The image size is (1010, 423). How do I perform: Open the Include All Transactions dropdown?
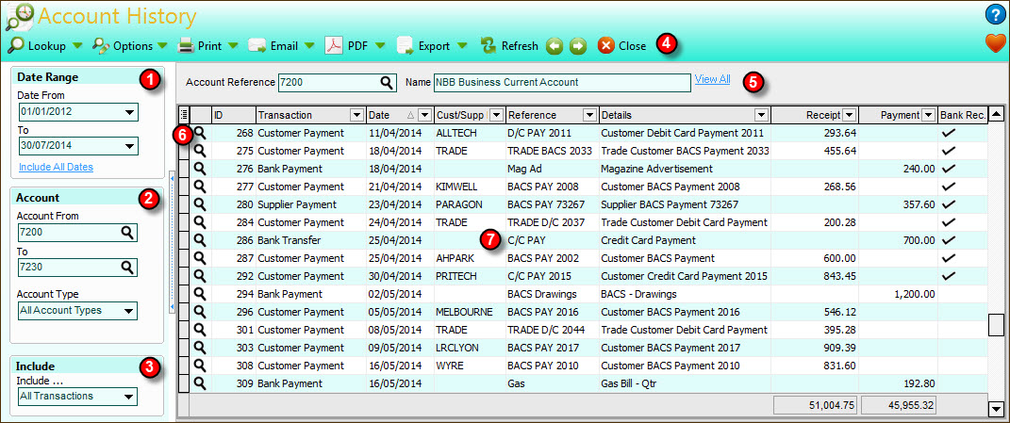[x=129, y=397]
